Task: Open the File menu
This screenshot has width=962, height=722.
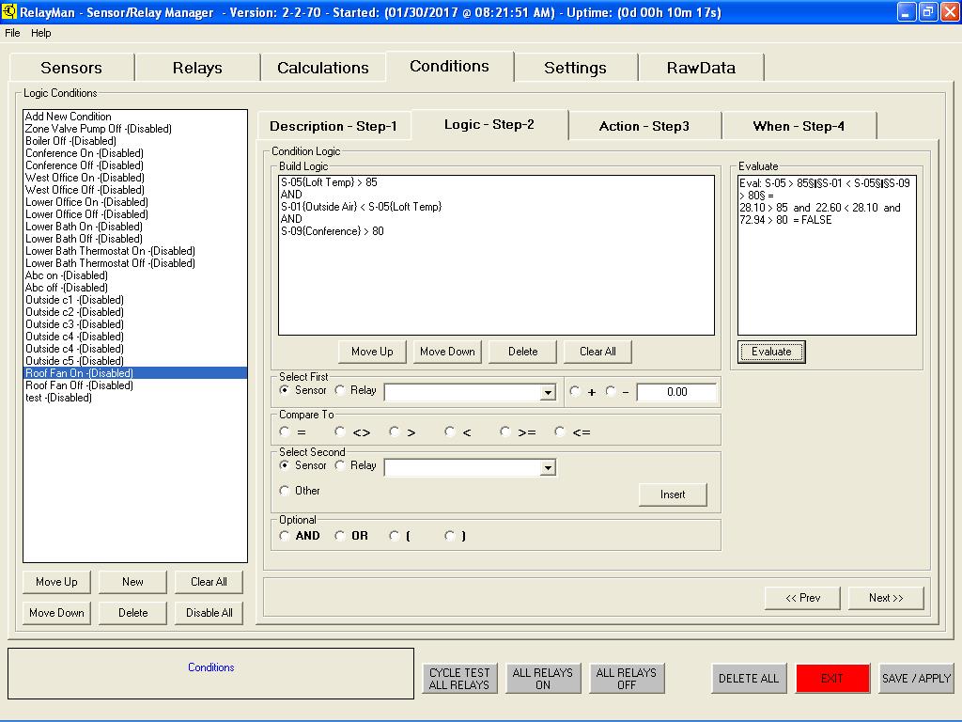Action: pos(12,33)
